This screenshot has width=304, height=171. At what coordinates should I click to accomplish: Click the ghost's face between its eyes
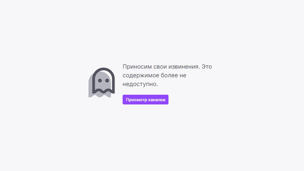[103, 80]
